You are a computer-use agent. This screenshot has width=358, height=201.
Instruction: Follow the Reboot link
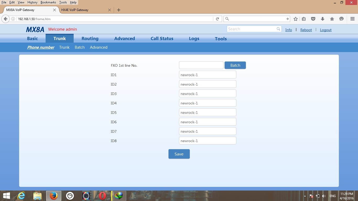tap(306, 30)
